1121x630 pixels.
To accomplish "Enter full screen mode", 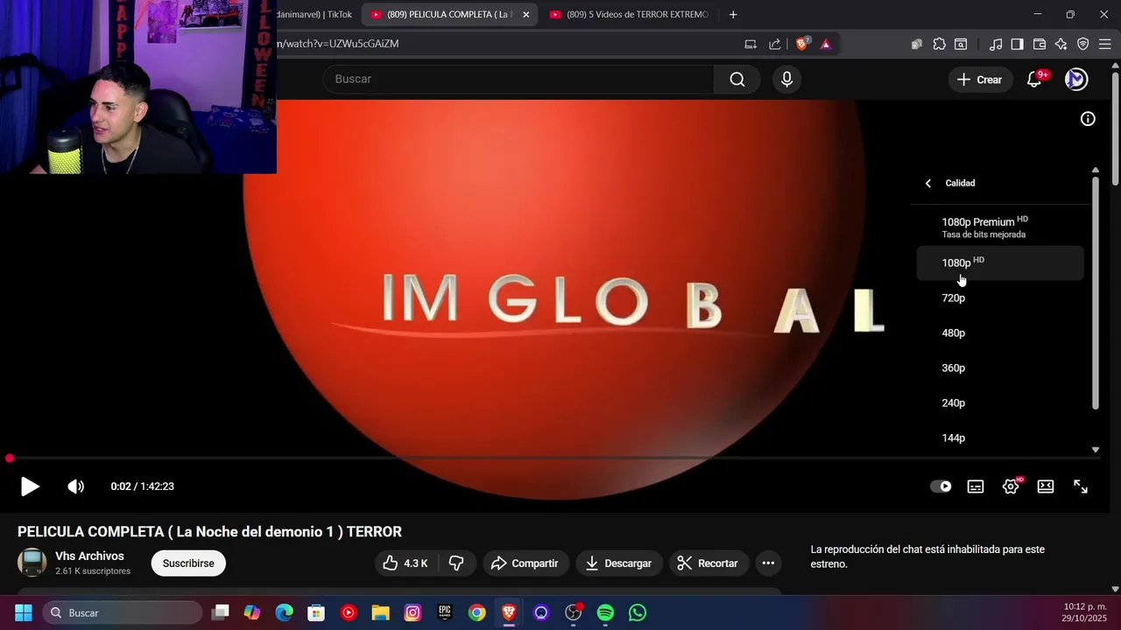I will coord(1081,486).
